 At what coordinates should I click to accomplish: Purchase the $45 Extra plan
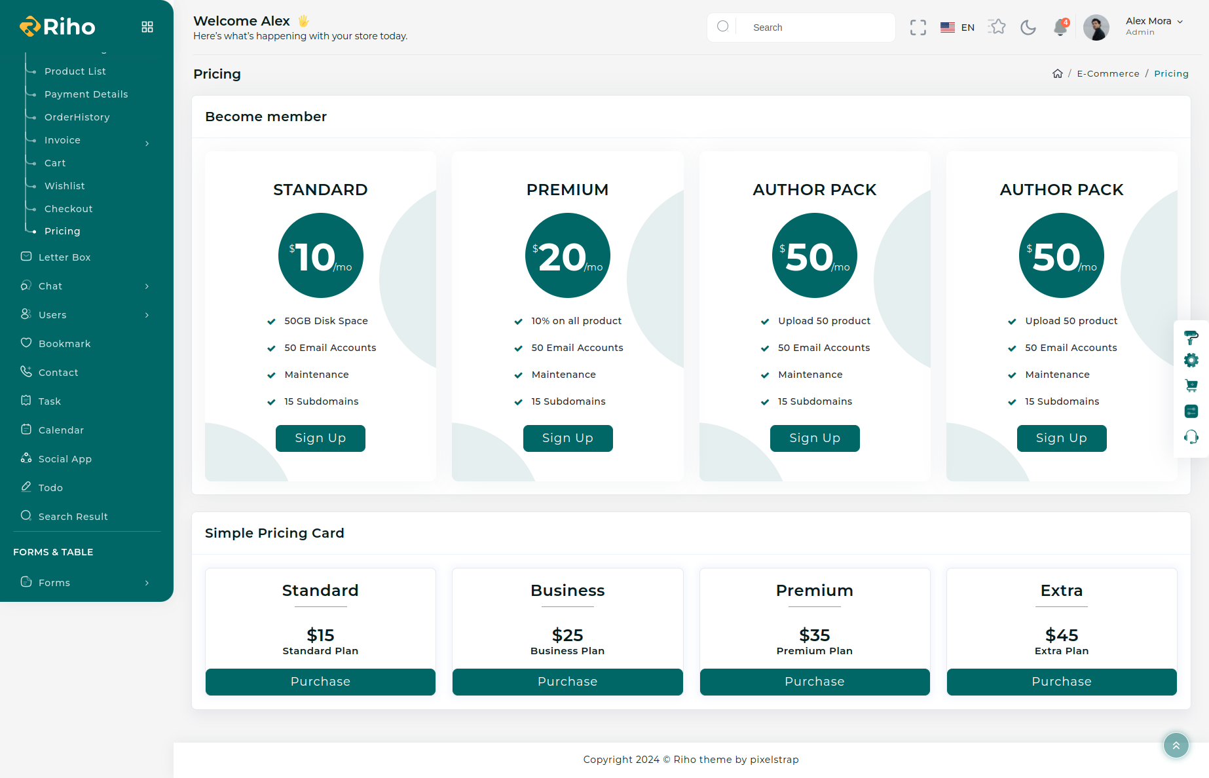[1061, 682]
